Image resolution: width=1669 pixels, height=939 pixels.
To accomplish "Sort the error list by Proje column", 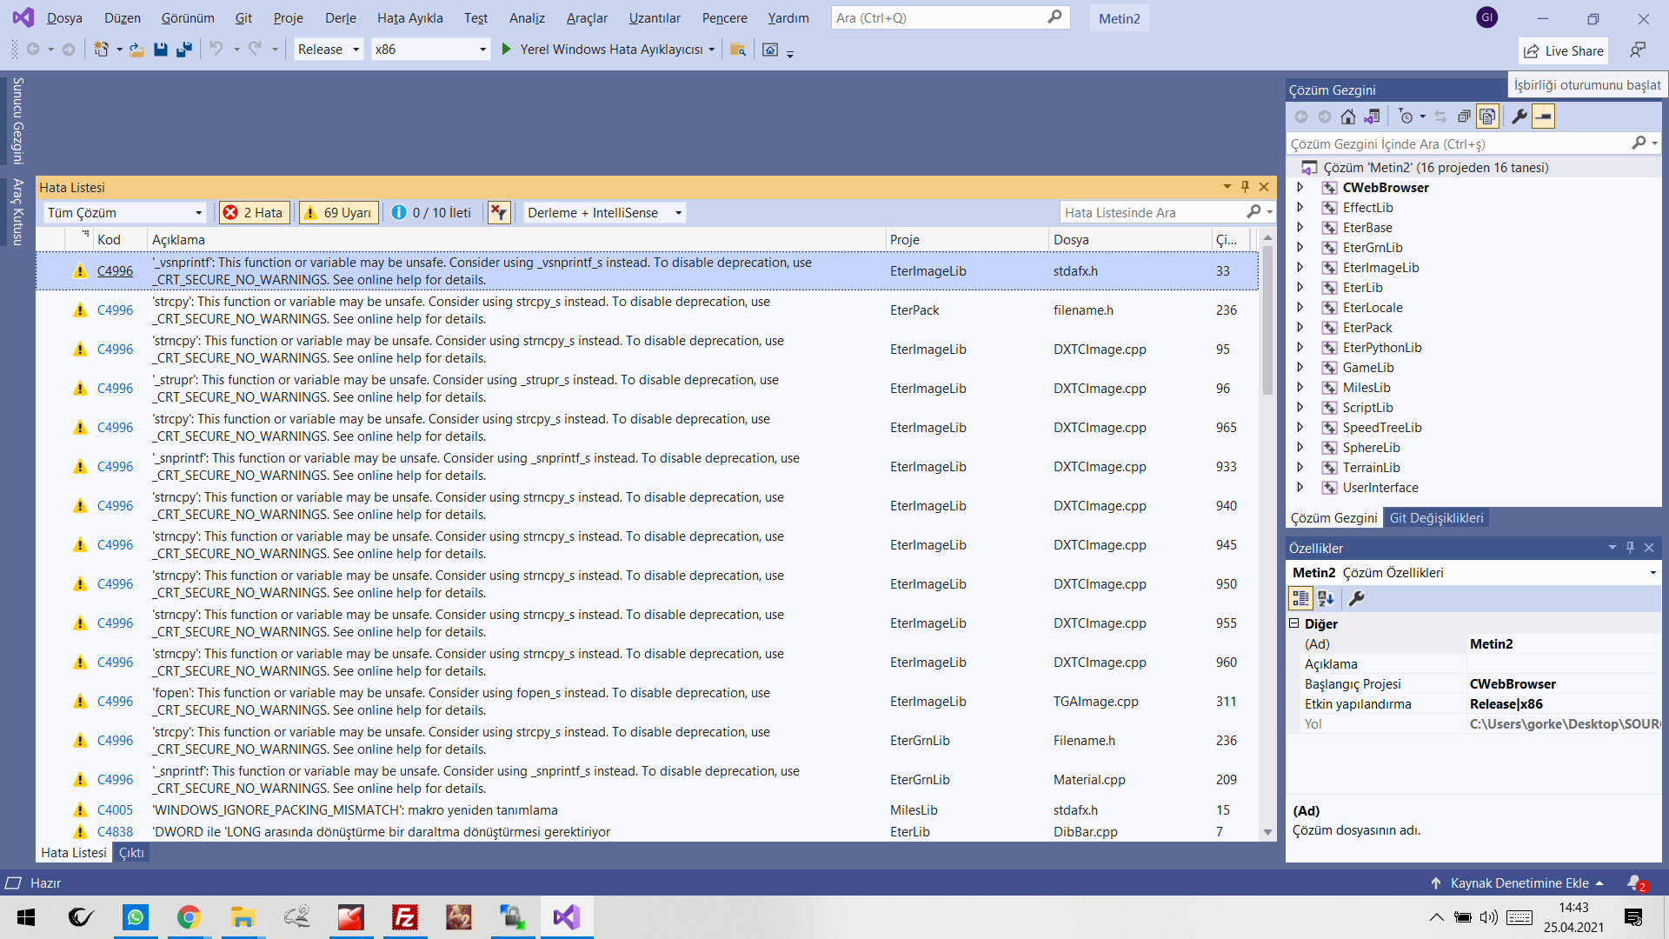I will pos(967,240).
